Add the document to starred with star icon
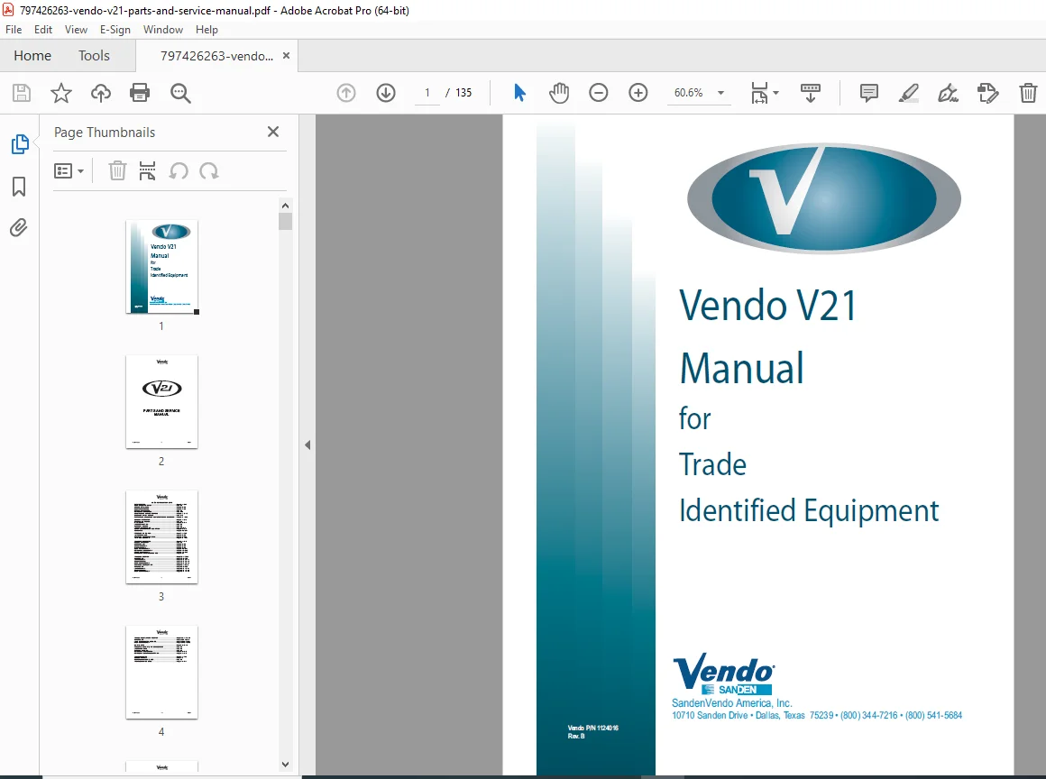Viewport: 1046px width, 779px height. pos(60,93)
